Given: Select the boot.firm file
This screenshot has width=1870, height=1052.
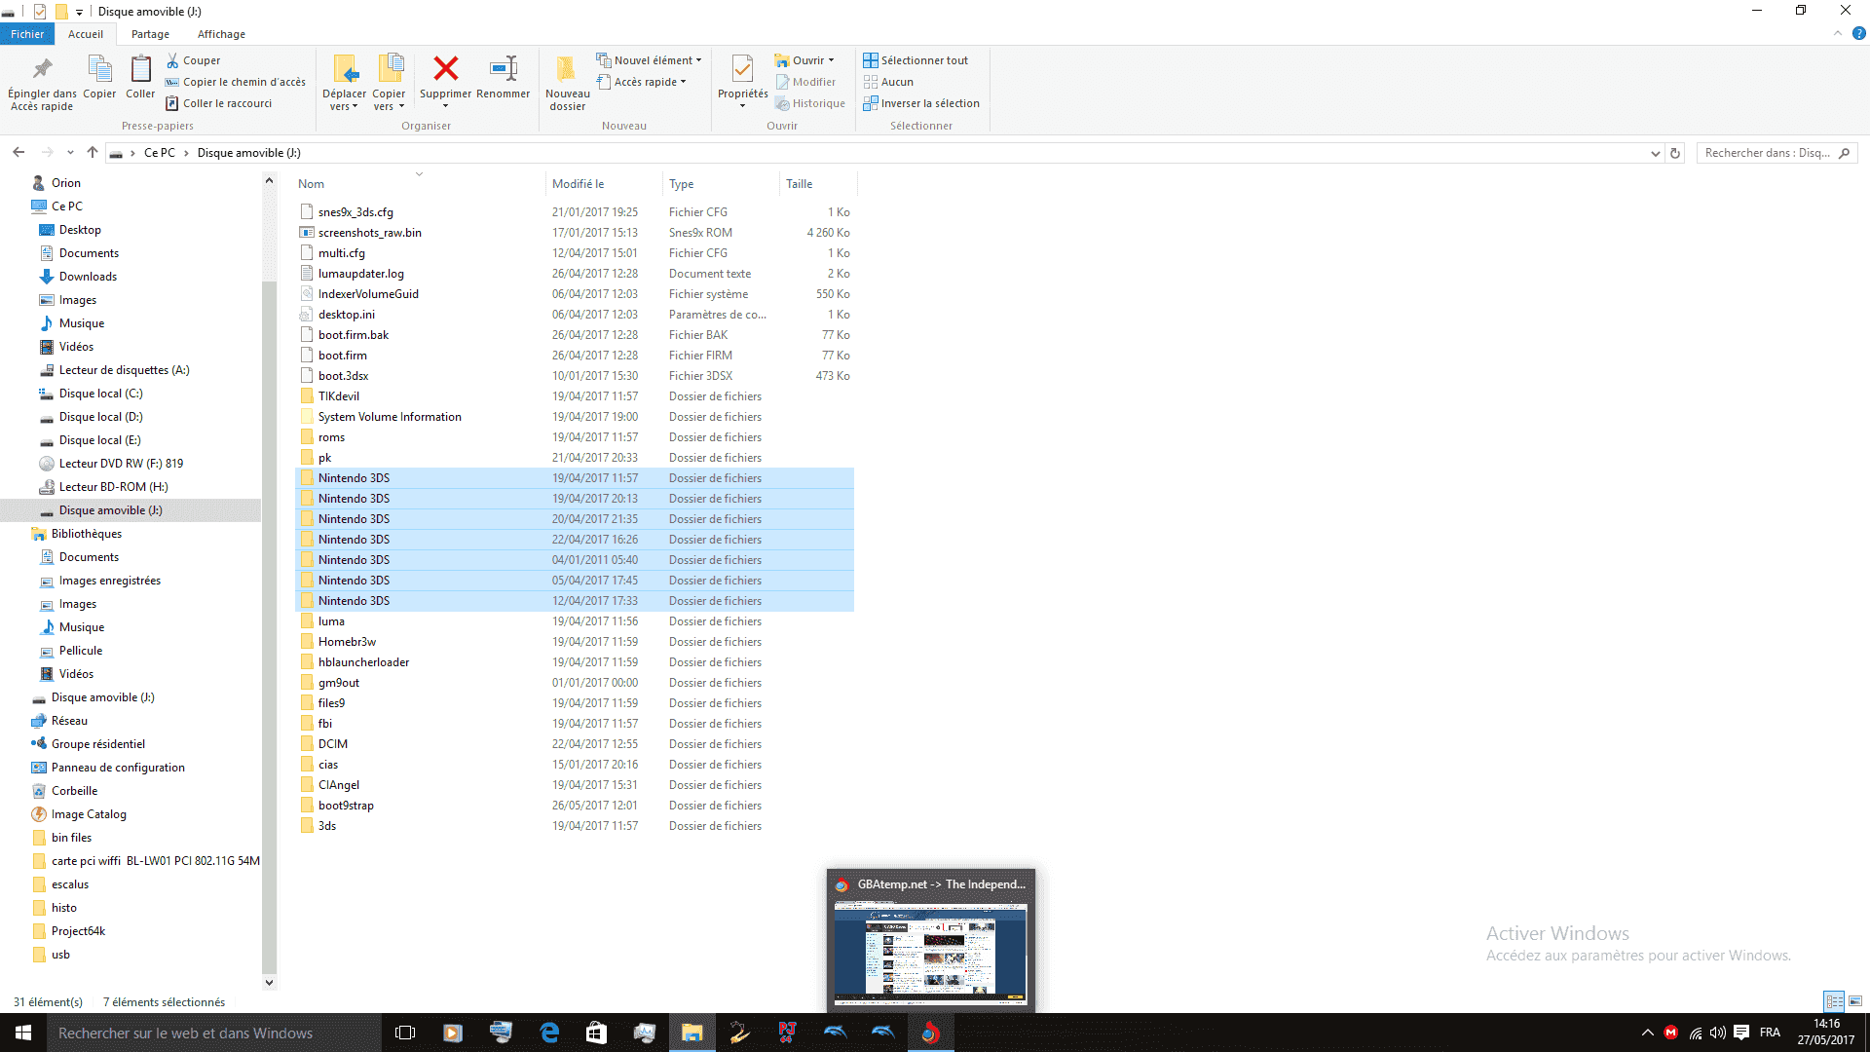Looking at the screenshot, I should pyautogui.click(x=575, y=356).
